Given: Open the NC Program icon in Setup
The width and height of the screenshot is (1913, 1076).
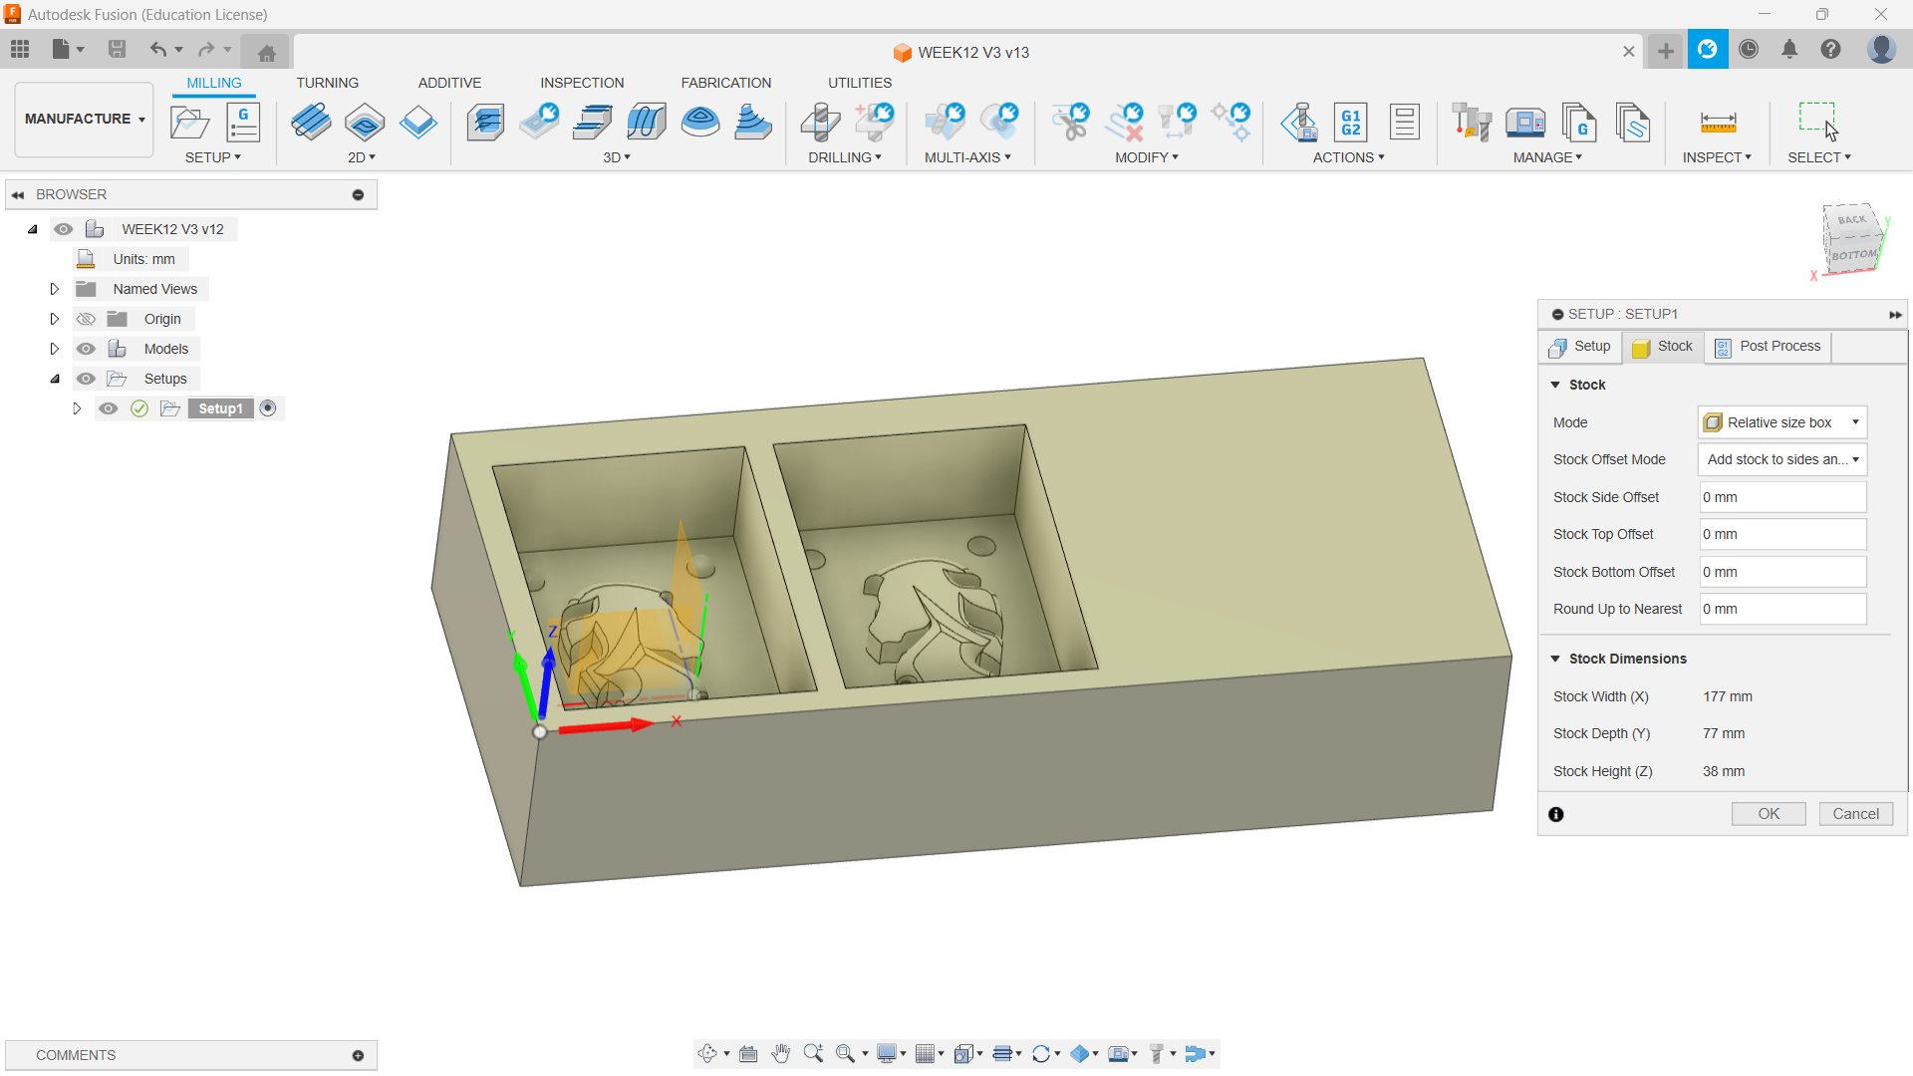Looking at the screenshot, I should [x=243, y=123].
